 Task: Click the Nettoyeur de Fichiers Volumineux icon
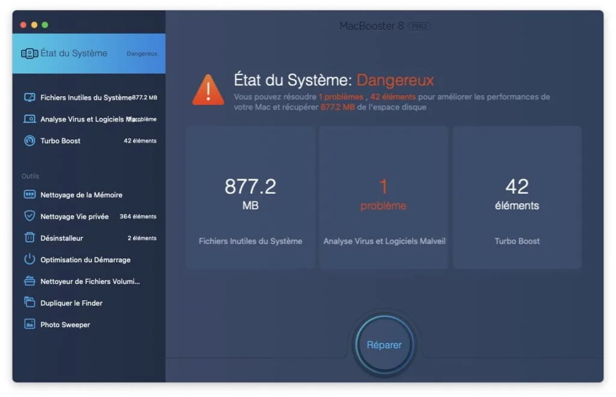(x=29, y=281)
